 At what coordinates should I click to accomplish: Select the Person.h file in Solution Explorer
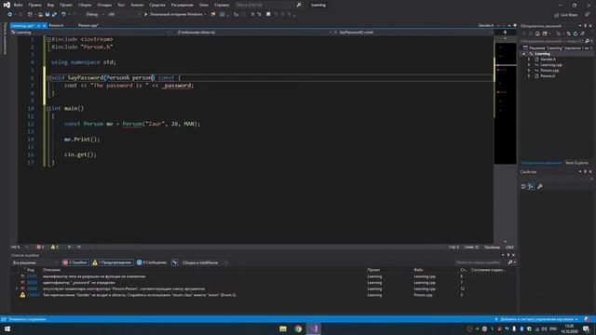[x=548, y=76]
